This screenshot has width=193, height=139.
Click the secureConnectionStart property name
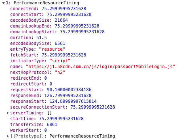pos(38,107)
